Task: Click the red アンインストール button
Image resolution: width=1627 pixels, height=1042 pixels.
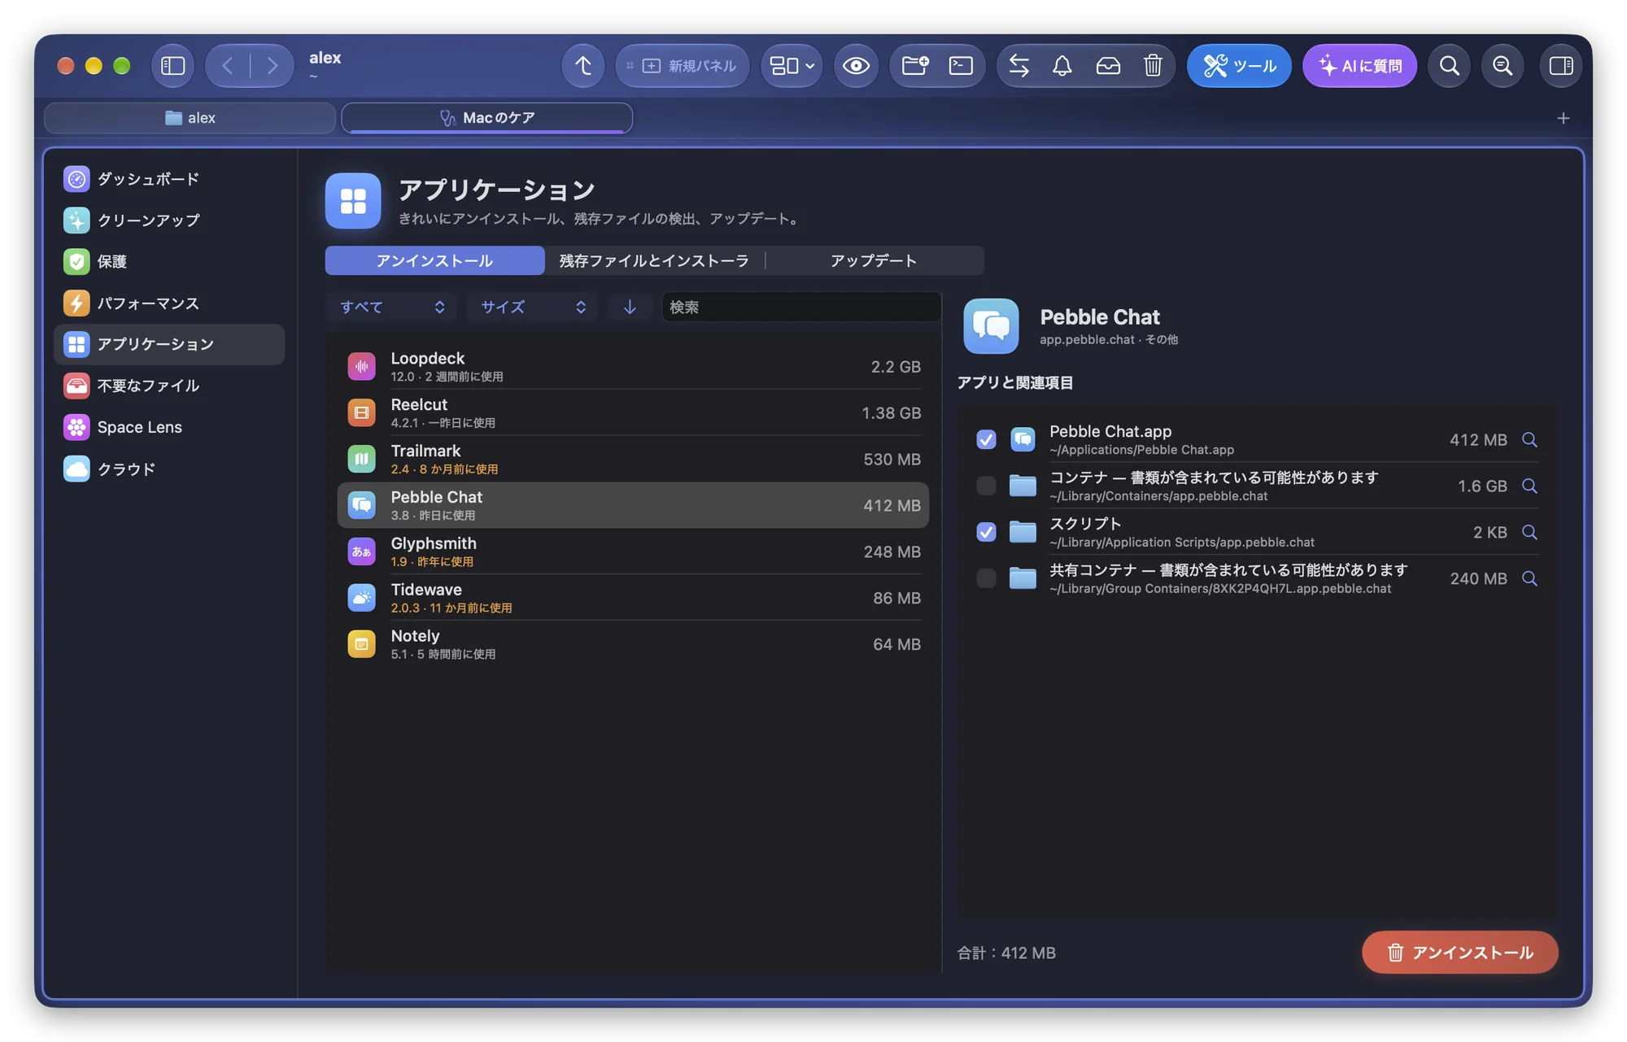Action: (1459, 953)
